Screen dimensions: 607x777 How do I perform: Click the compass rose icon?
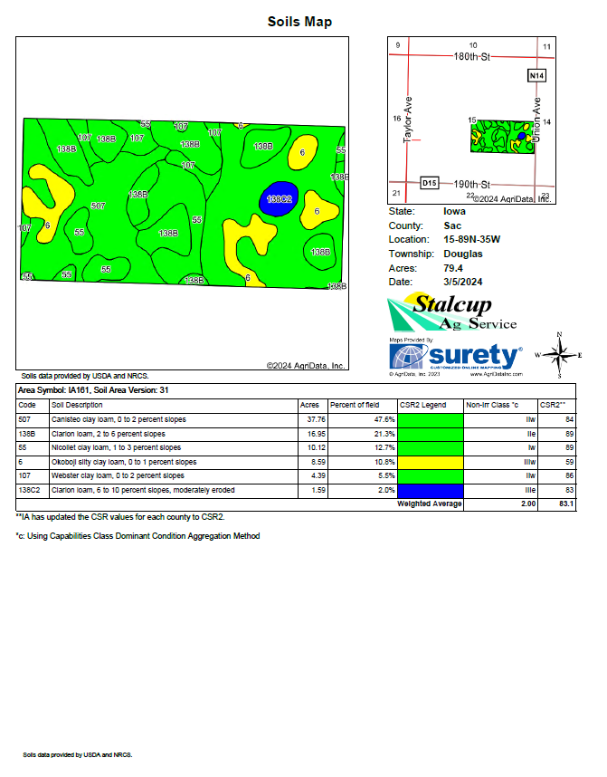pyautogui.click(x=559, y=355)
